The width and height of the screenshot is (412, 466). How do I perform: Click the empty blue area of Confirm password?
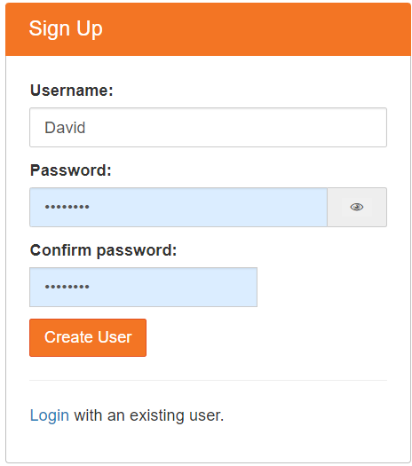[173, 287]
